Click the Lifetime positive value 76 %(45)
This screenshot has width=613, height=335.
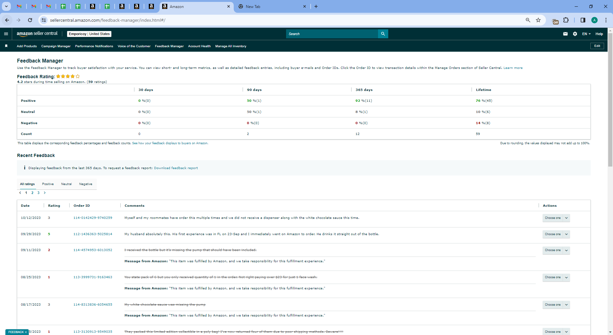[x=484, y=101]
